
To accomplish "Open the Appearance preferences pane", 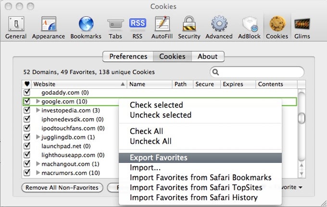I will 48,27.
